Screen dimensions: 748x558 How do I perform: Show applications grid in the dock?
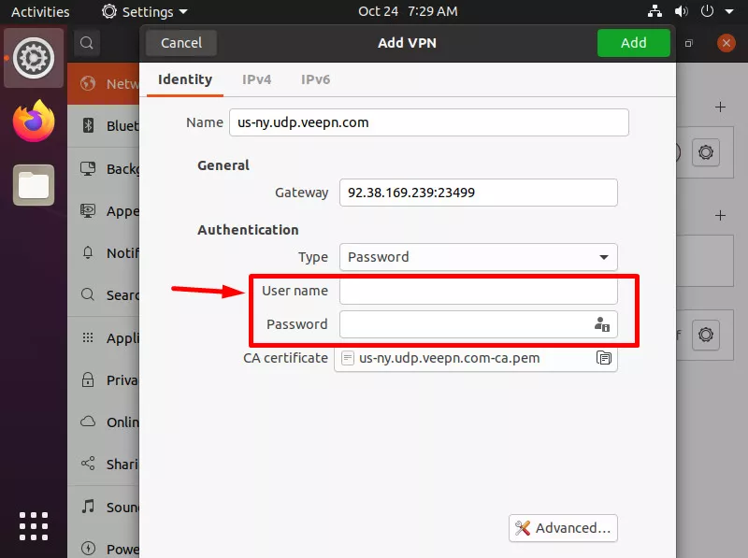pos(34,526)
